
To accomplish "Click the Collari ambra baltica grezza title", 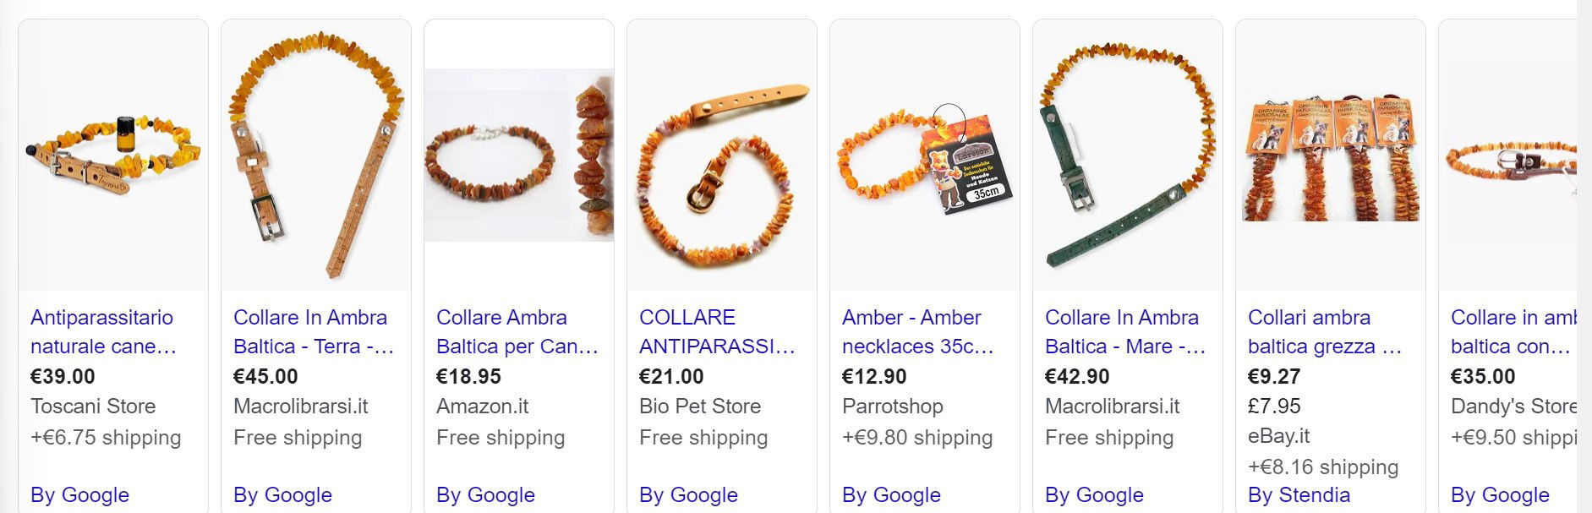I will click(1325, 331).
